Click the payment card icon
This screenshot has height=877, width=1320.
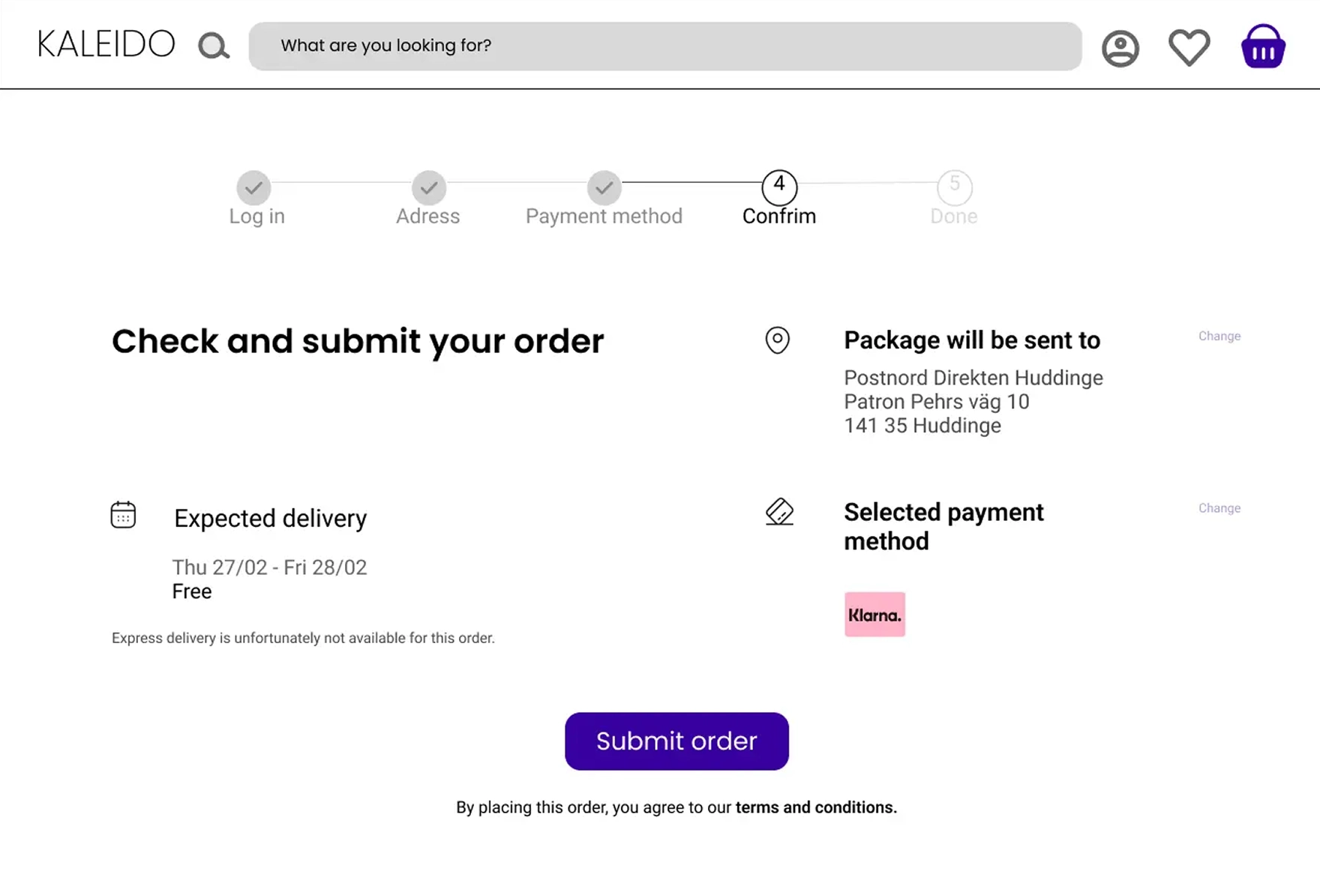(x=779, y=512)
